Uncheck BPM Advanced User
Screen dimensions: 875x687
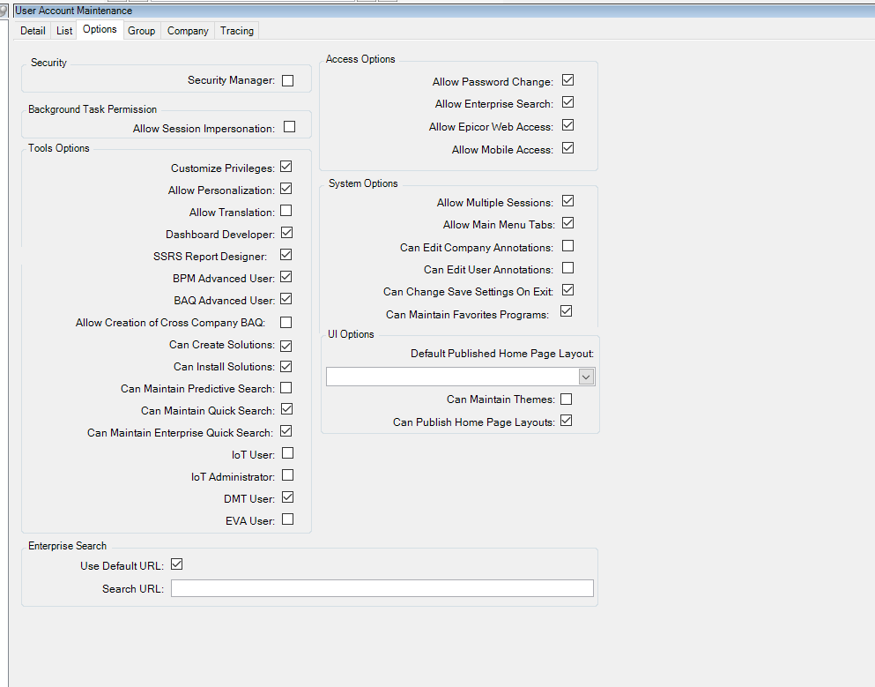[286, 277]
